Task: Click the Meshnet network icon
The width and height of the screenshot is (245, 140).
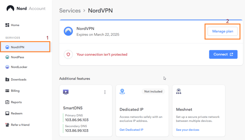Action: [179, 91]
